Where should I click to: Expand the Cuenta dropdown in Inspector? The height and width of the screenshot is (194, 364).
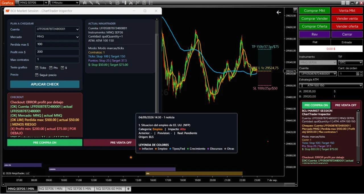[57, 29]
